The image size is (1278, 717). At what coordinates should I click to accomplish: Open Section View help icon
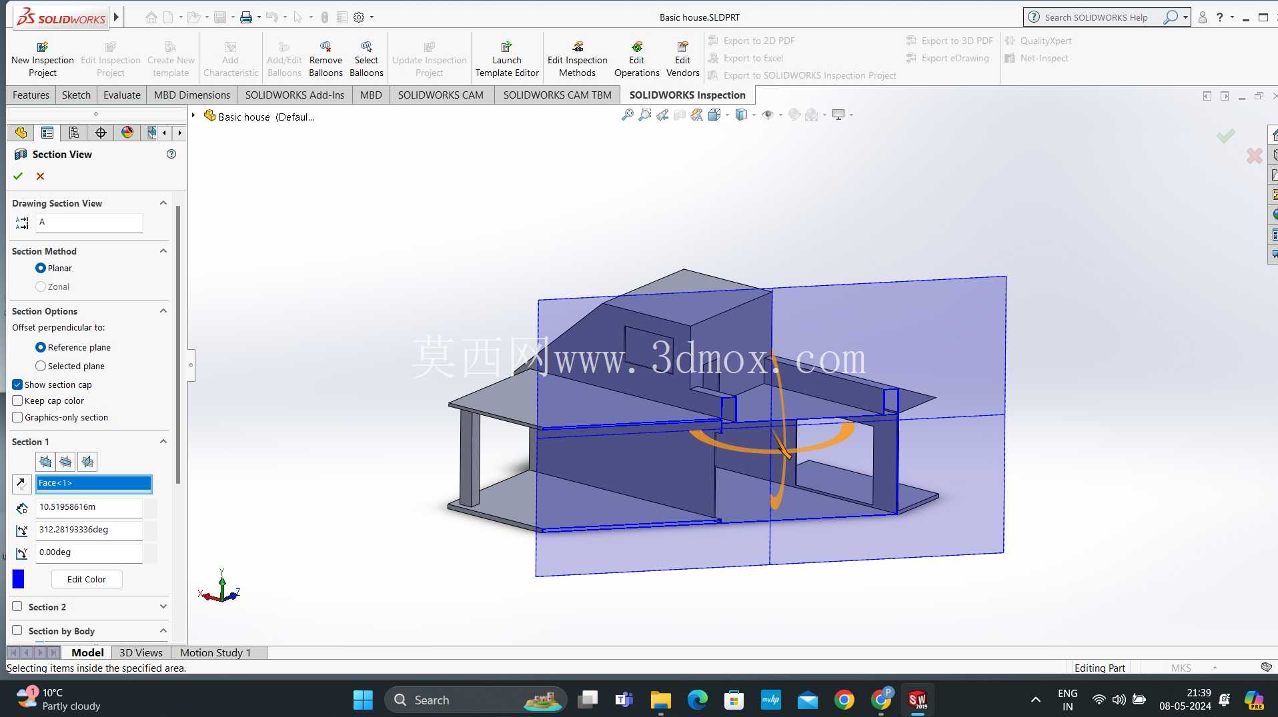click(x=171, y=154)
